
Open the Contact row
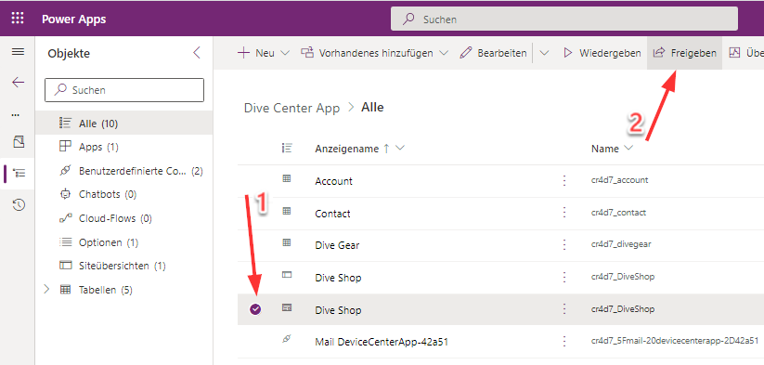(332, 214)
